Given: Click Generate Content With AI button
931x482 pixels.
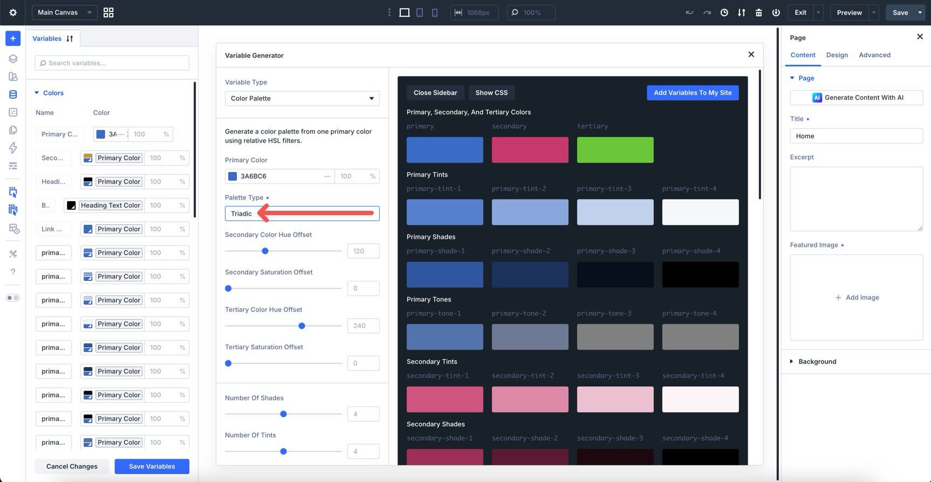Looking at the screenshot, I should pyautogui.click(x=857, y=98).
